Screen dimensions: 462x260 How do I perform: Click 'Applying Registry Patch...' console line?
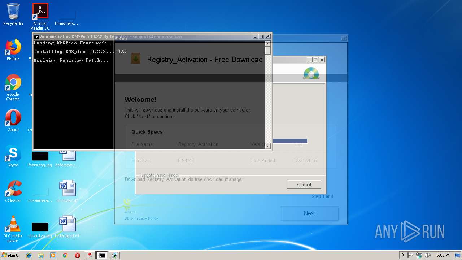pyautogui.click(x=71, y=60)
